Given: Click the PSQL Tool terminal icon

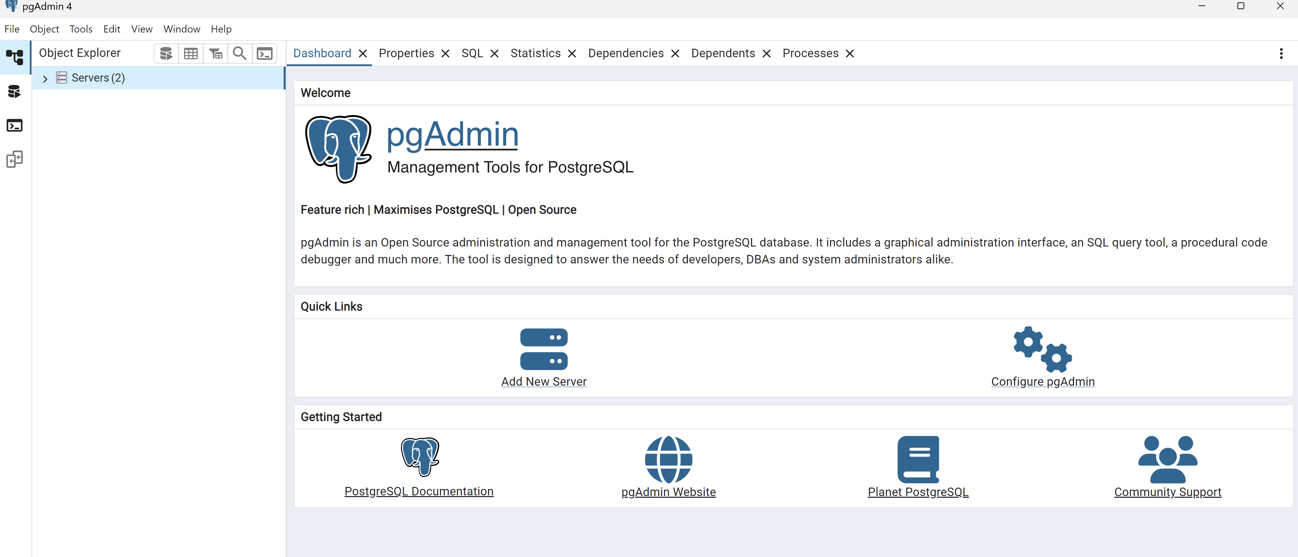Looking at the screenshot, I should point(265,53).
